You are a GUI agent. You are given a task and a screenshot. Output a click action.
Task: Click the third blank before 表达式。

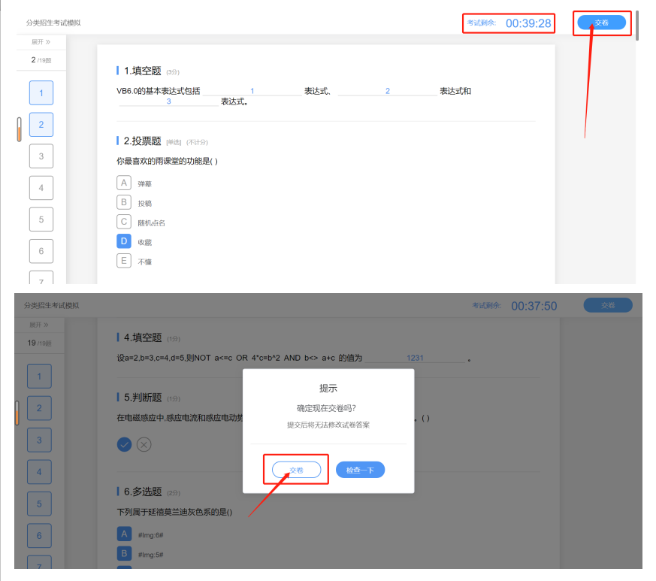[x=168, y=101]
